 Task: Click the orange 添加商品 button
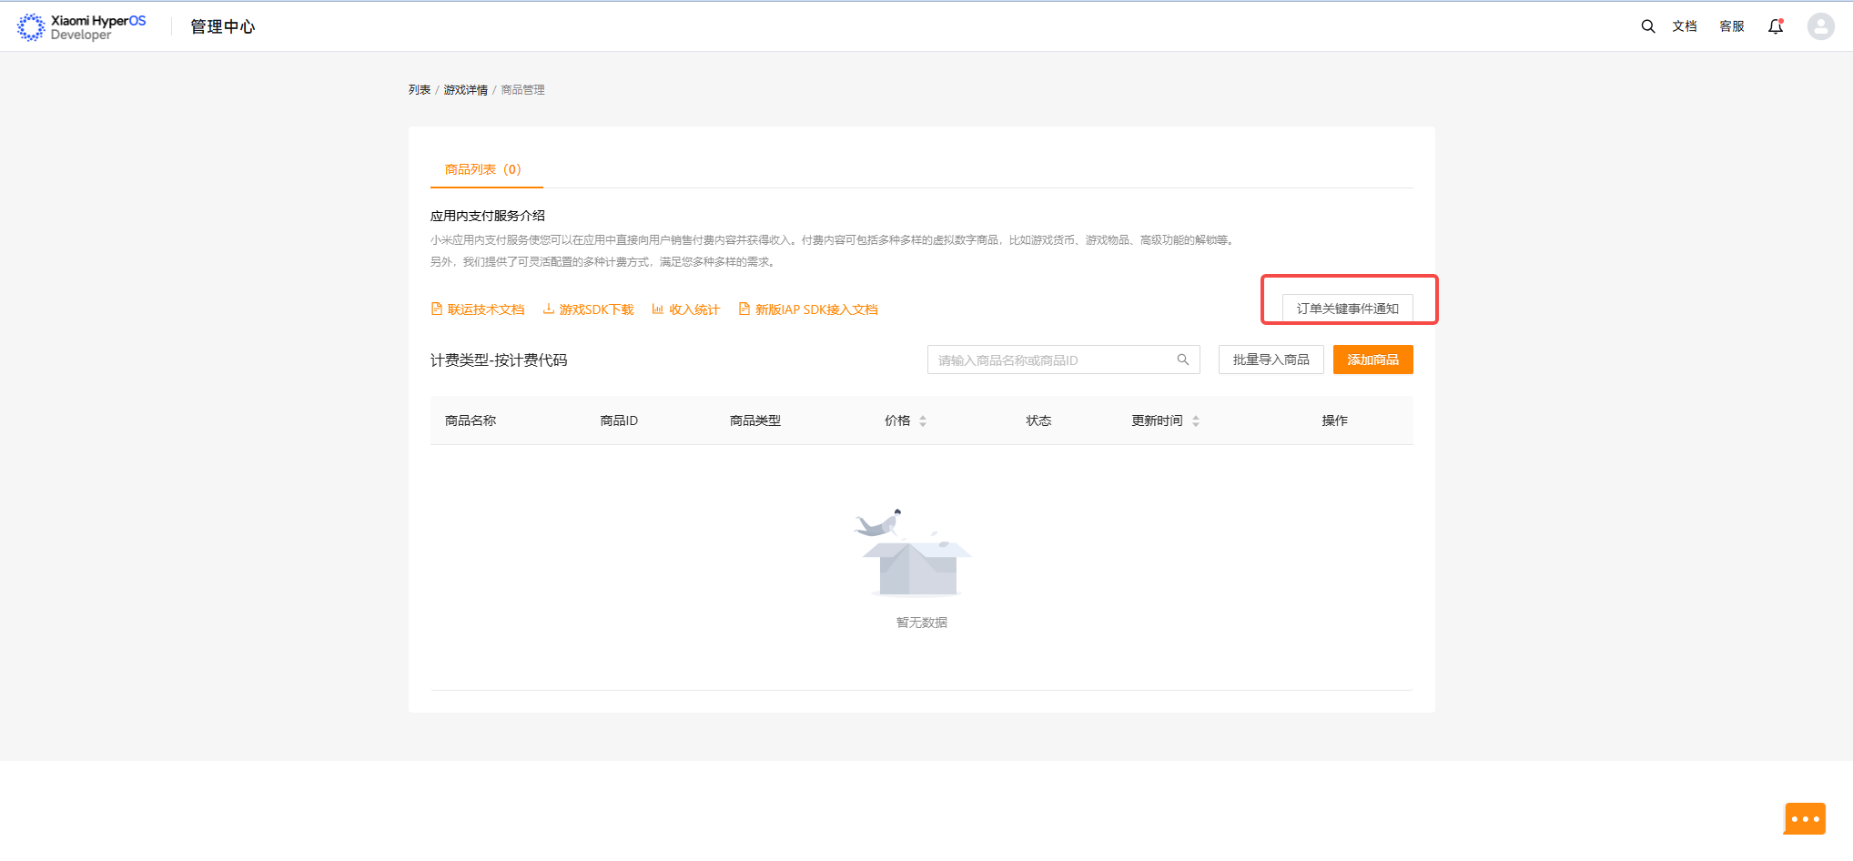coord(1373,360)
